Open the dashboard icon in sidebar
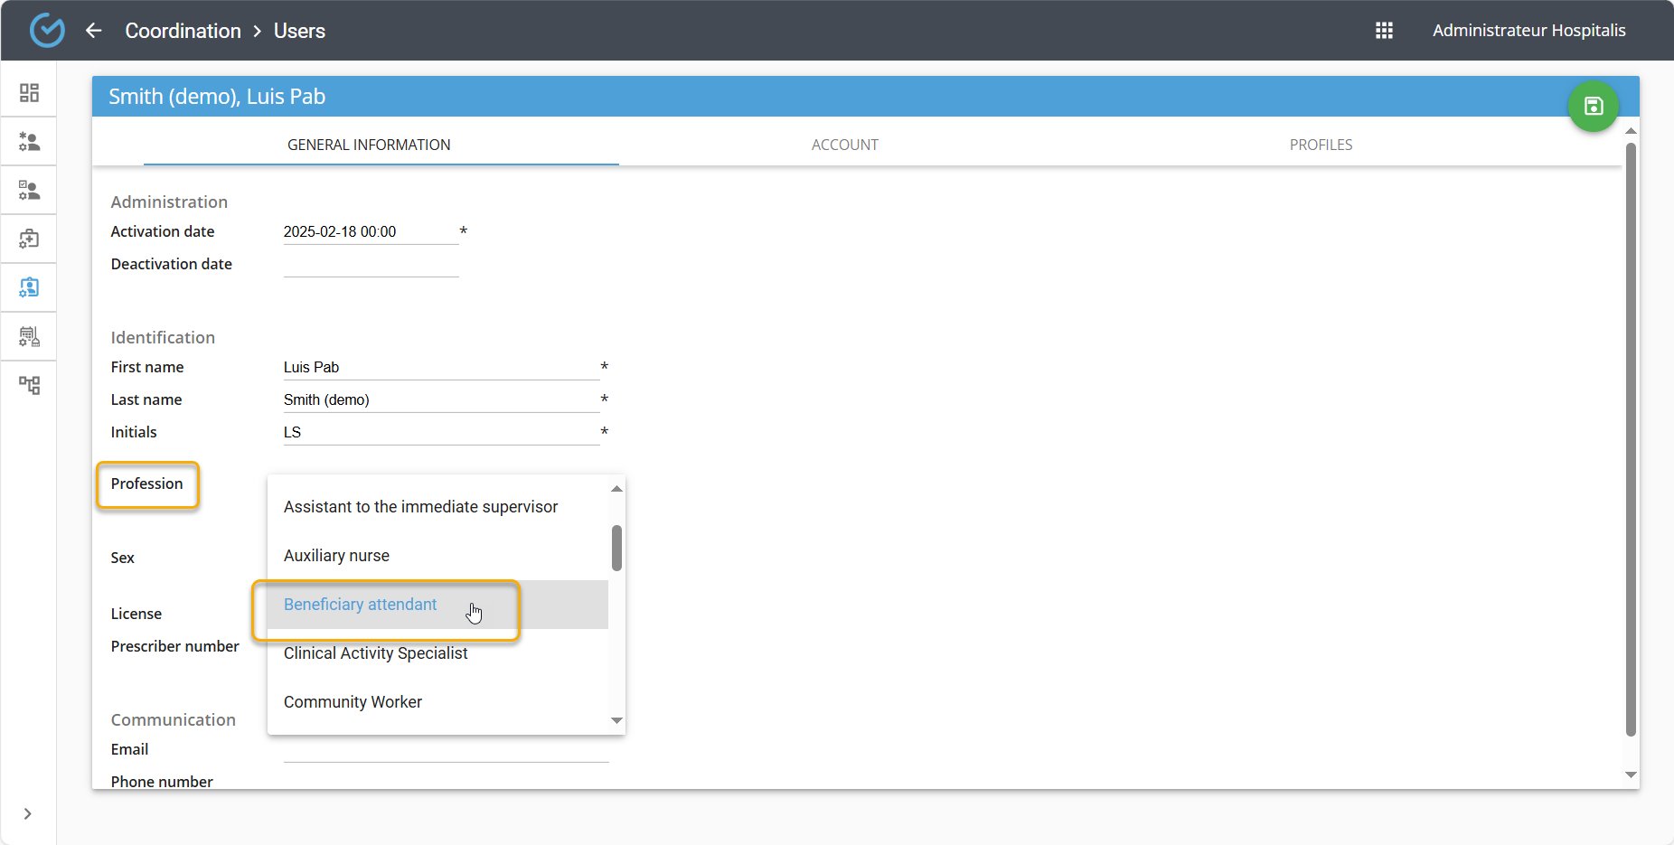The height and width of the screenshot is (845, 1674). 29,93
